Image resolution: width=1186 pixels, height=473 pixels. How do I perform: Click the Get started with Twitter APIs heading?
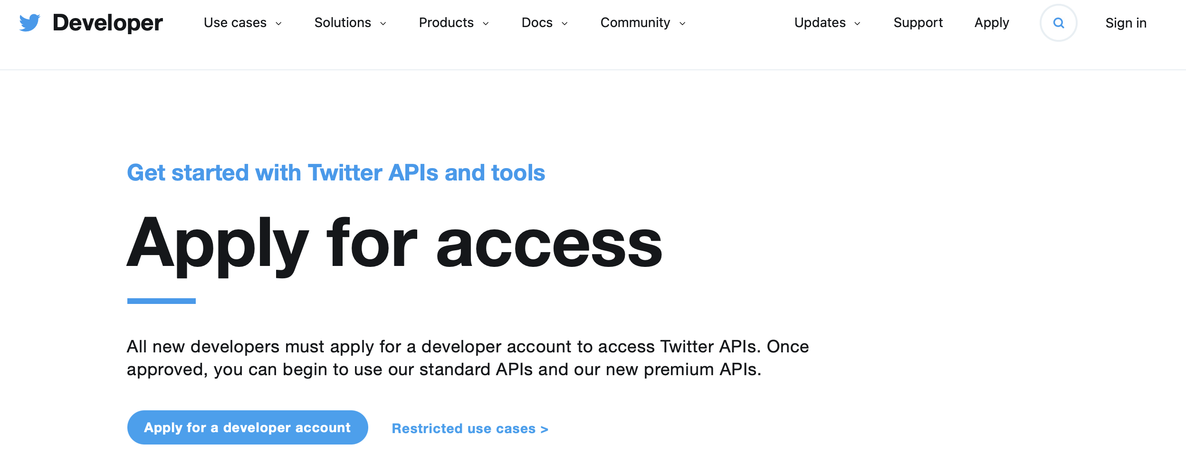click(x=336, y=172)
